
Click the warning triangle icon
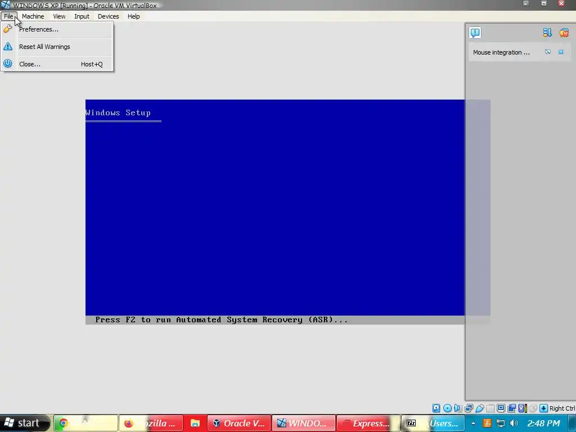[8, 46]
